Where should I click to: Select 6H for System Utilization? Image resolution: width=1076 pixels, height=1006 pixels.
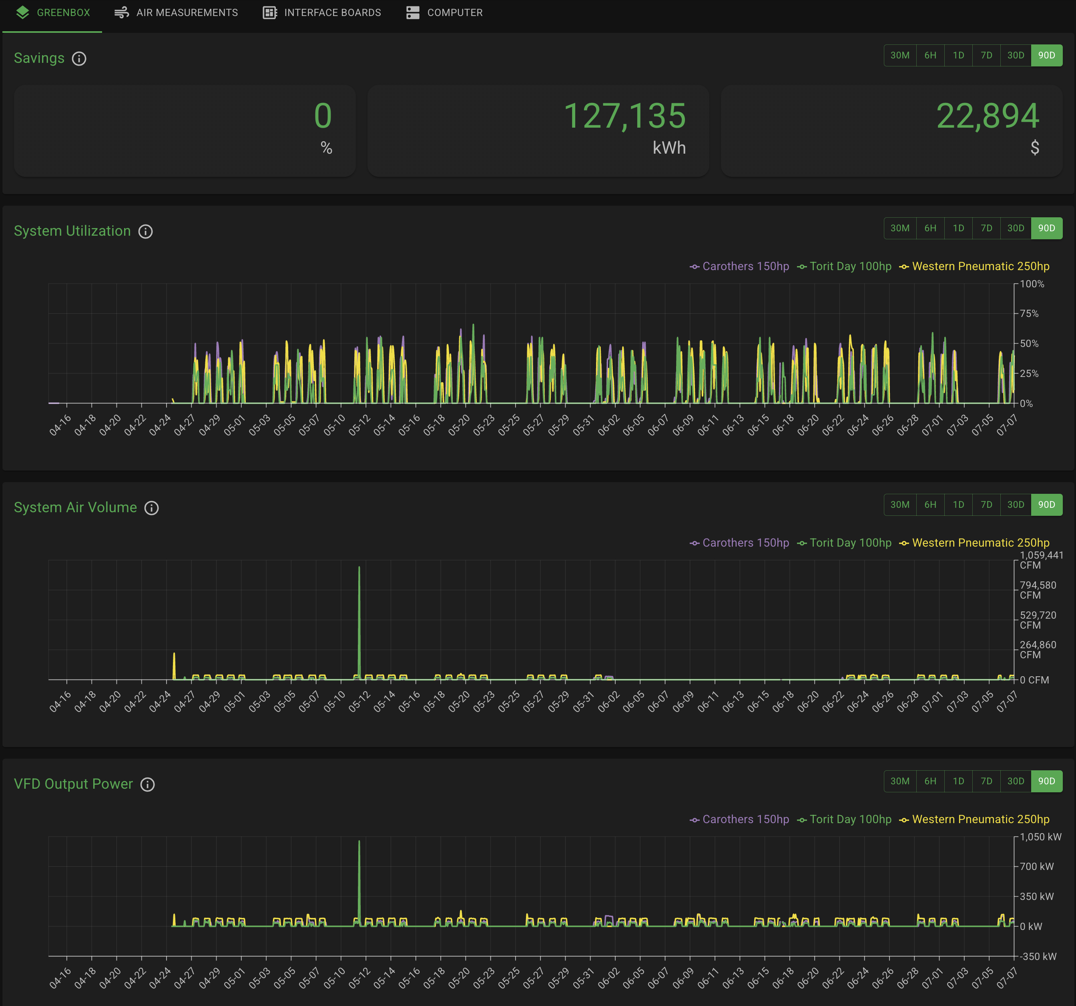(930, 228)
